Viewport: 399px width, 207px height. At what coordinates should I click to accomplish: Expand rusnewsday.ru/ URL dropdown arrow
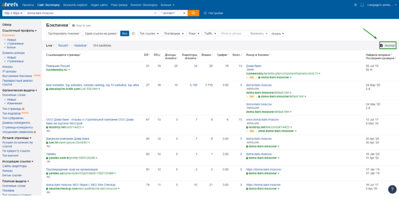tap(69, 70)
